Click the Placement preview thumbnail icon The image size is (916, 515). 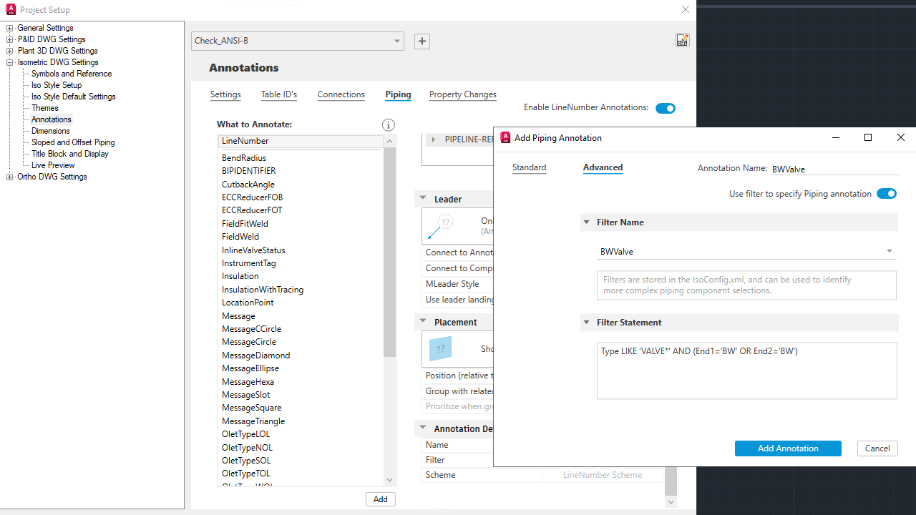(x=441, y=349)
